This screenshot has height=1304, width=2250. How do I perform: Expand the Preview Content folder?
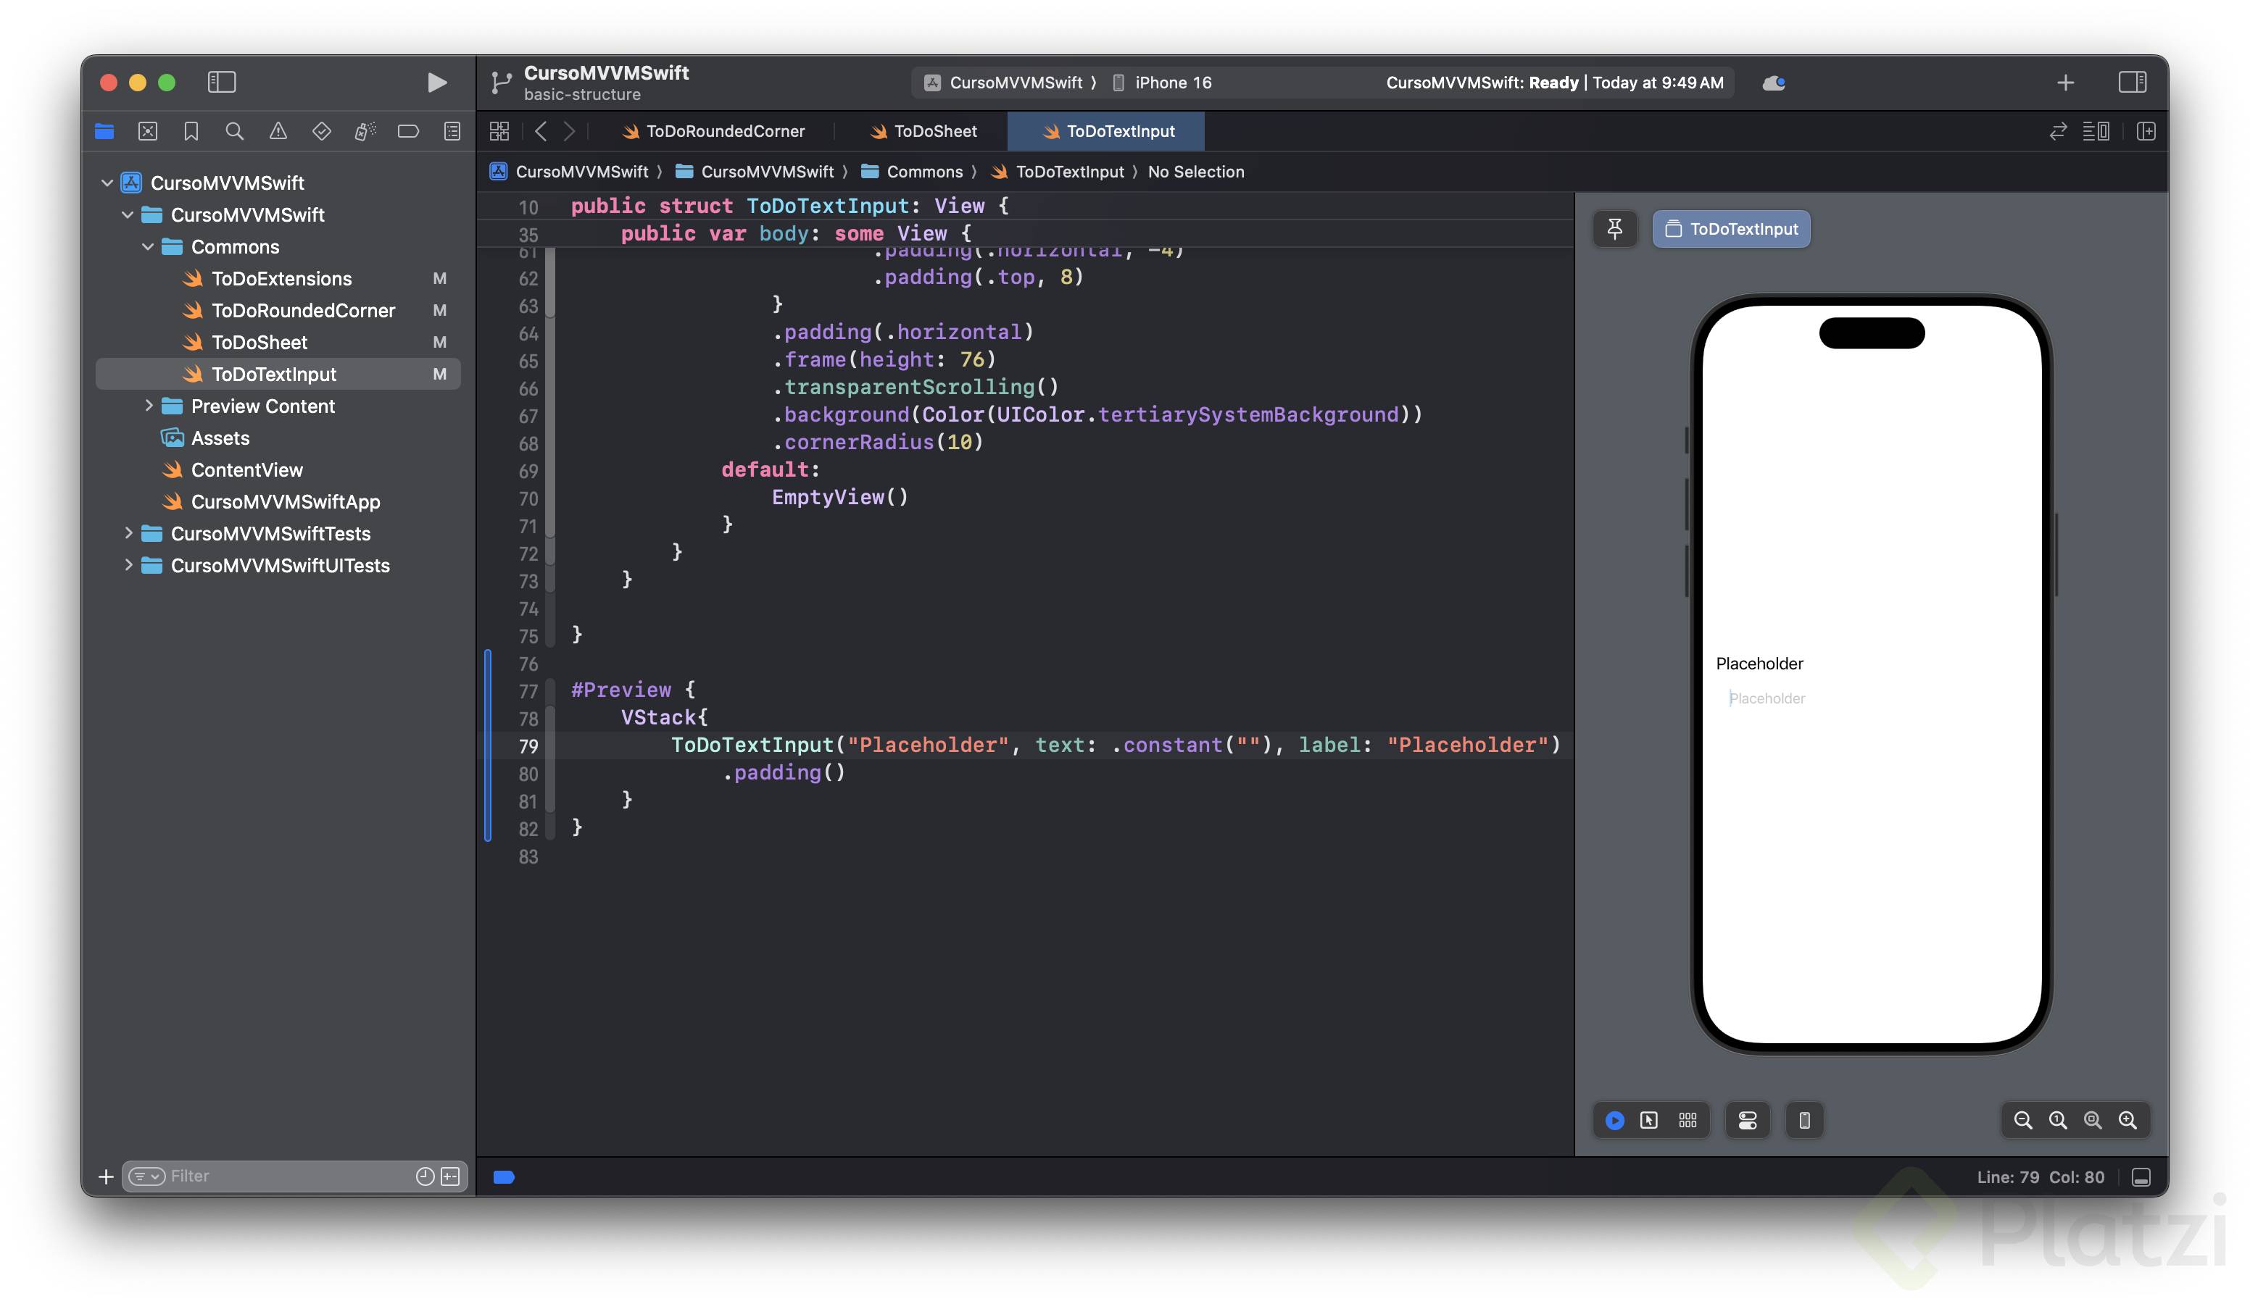pyautogui.click(x=148, y=406)
